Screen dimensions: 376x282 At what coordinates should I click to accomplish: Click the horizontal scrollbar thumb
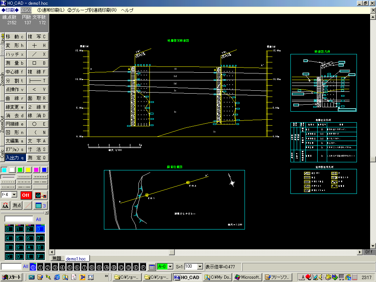(x=172, y=252)
